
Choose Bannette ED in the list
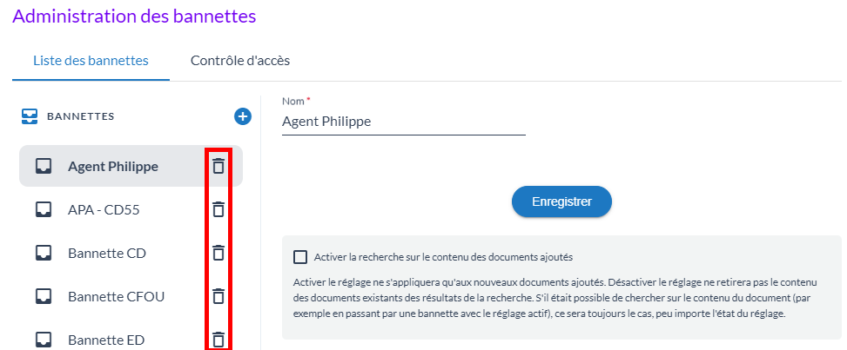point(106,340)
